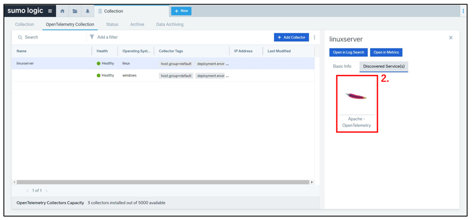
Task: Click the Add Collector button
Action: click(x=292, y=37)
